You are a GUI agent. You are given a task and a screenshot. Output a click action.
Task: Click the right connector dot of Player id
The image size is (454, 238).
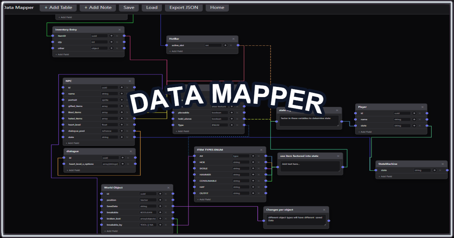coord(427,113)
